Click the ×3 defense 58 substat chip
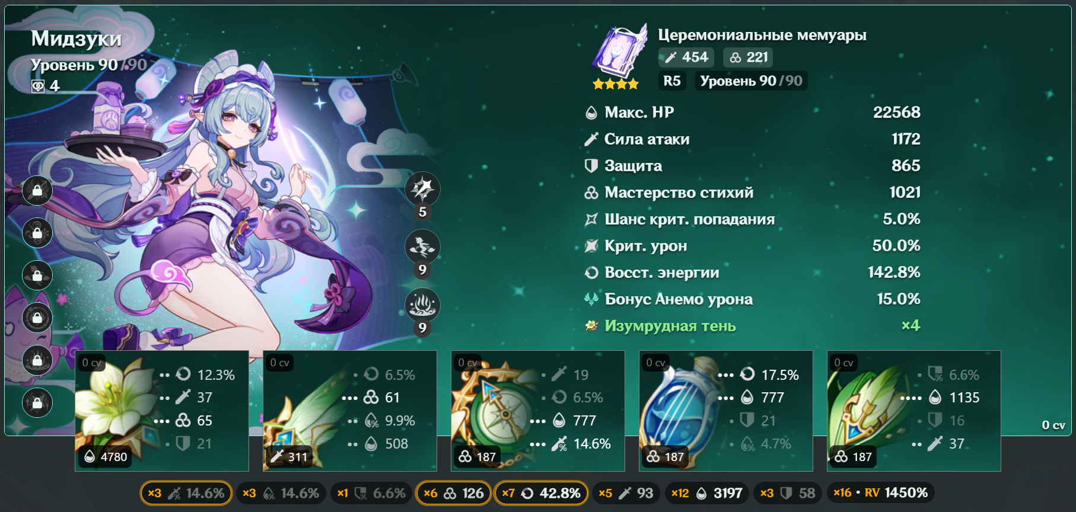Screen dimensions: 1076x512 click(x=788, y=493)
